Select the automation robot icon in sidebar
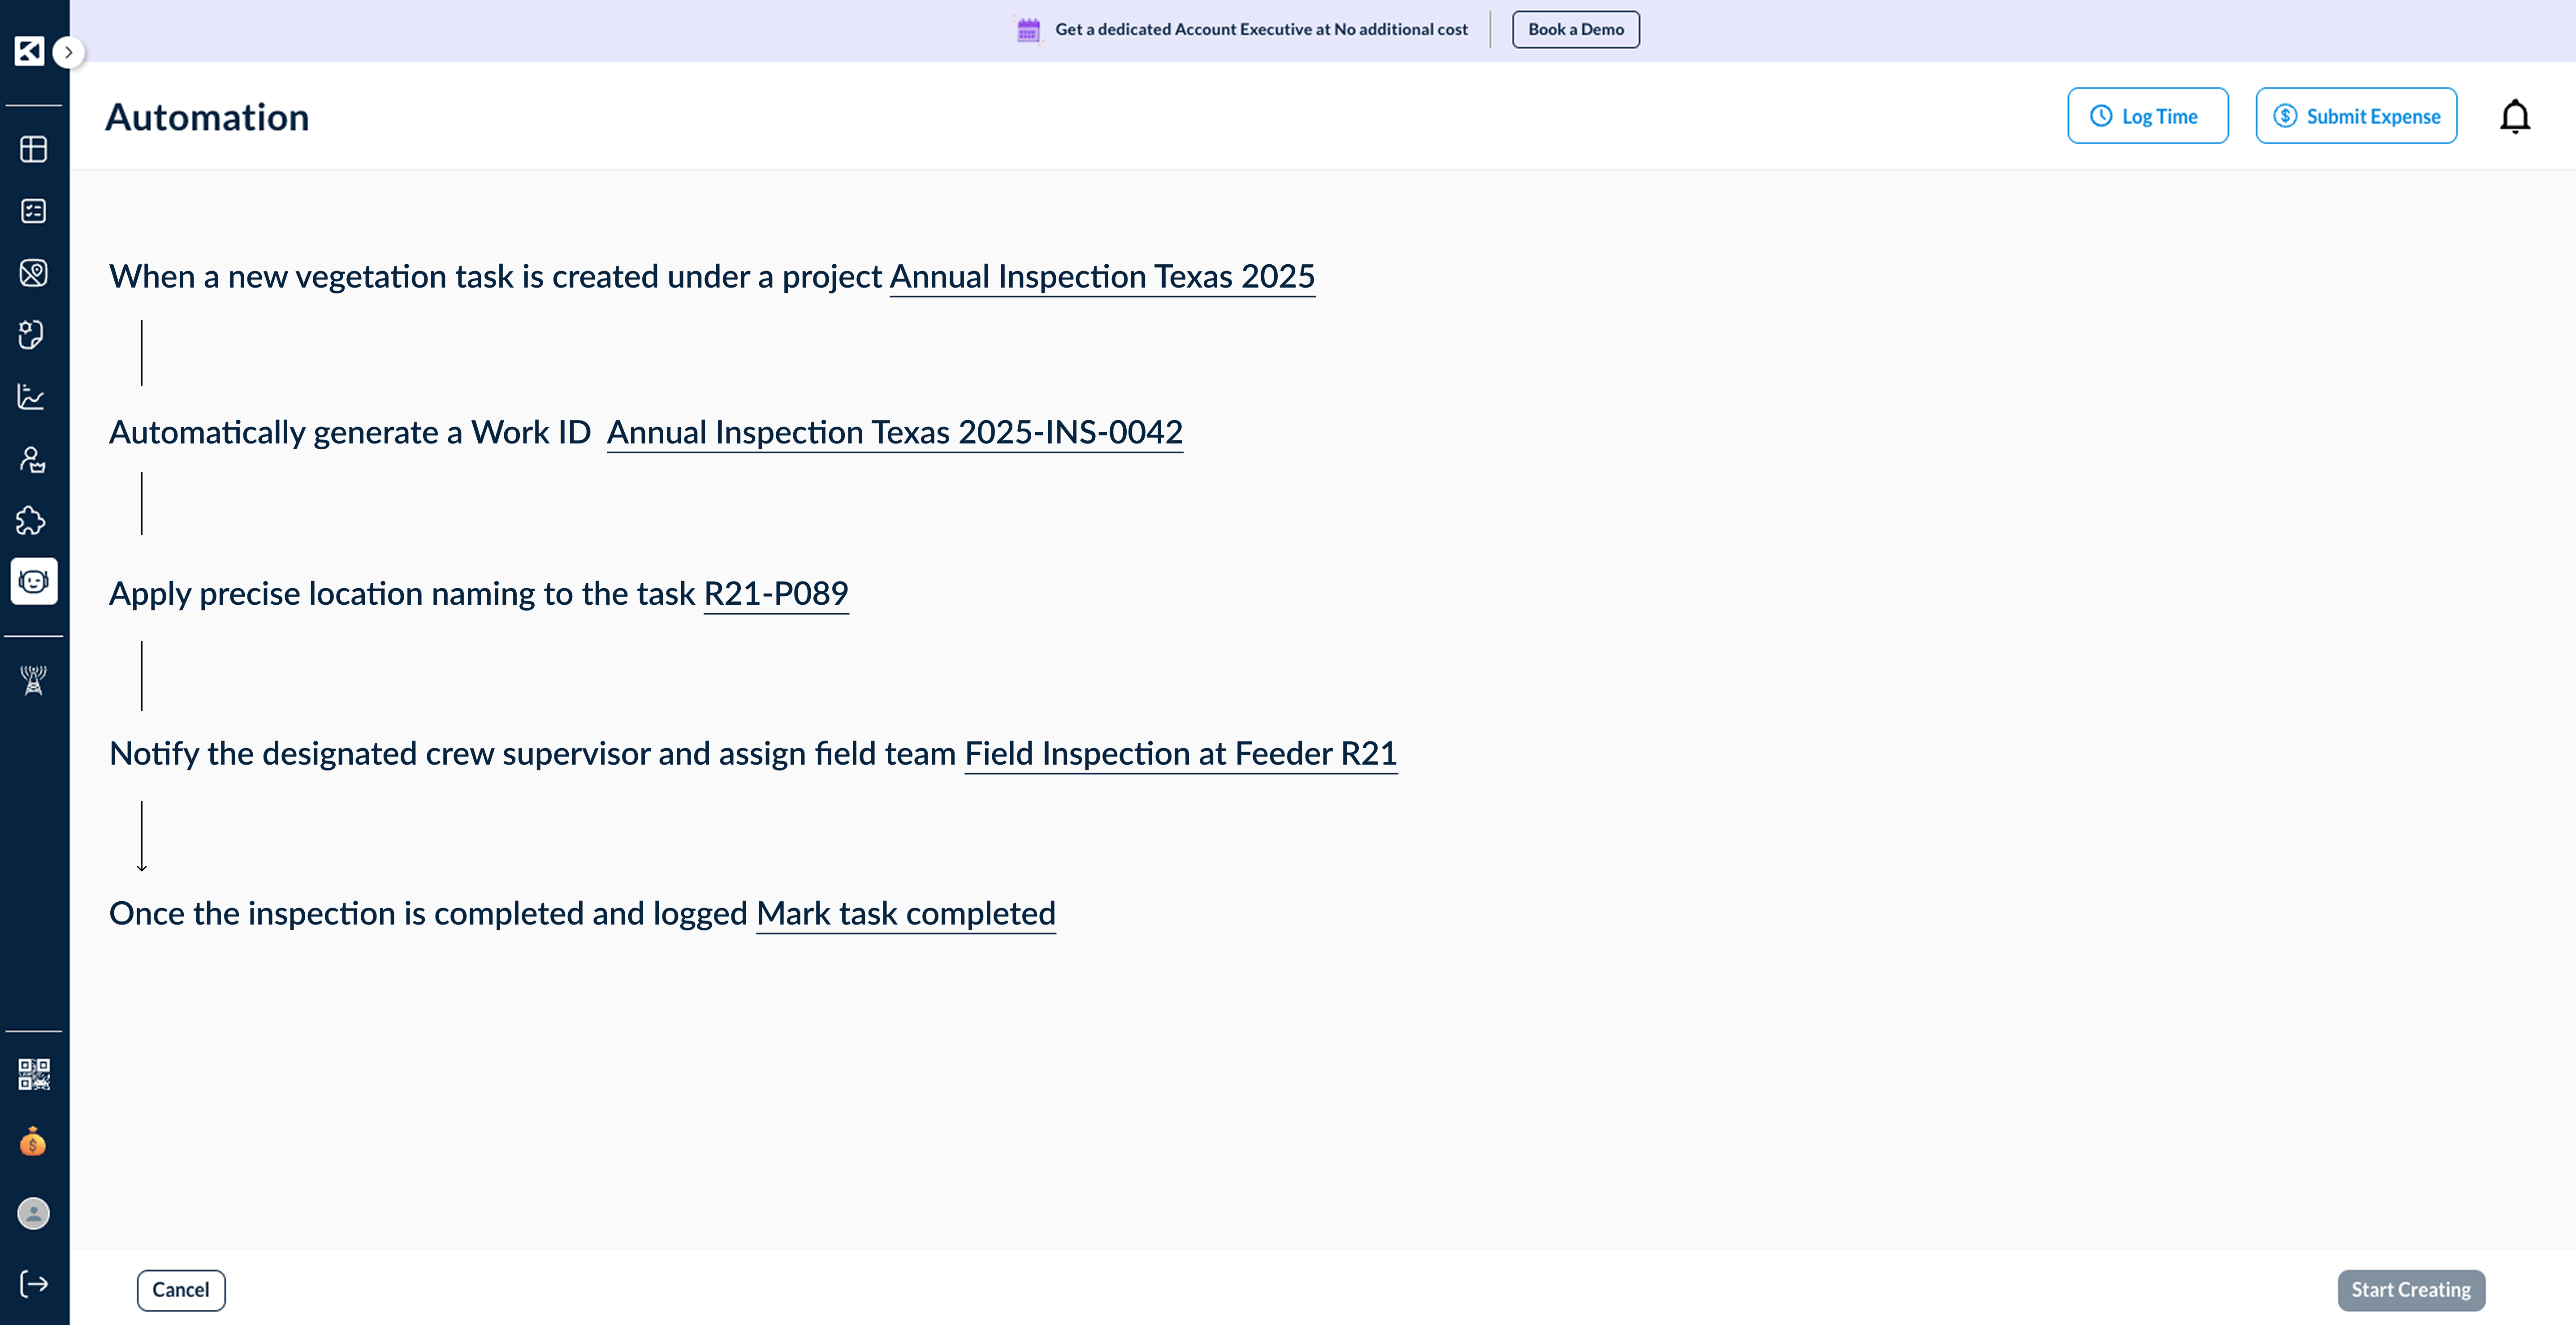The width and height of the screenshot is (2576, 1325). pos(34,581)
